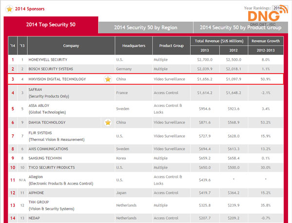Click Honeywell's 2013 revenue $2,700.0
The width and height of the screenshot is (292, 223).
(205, 60)
